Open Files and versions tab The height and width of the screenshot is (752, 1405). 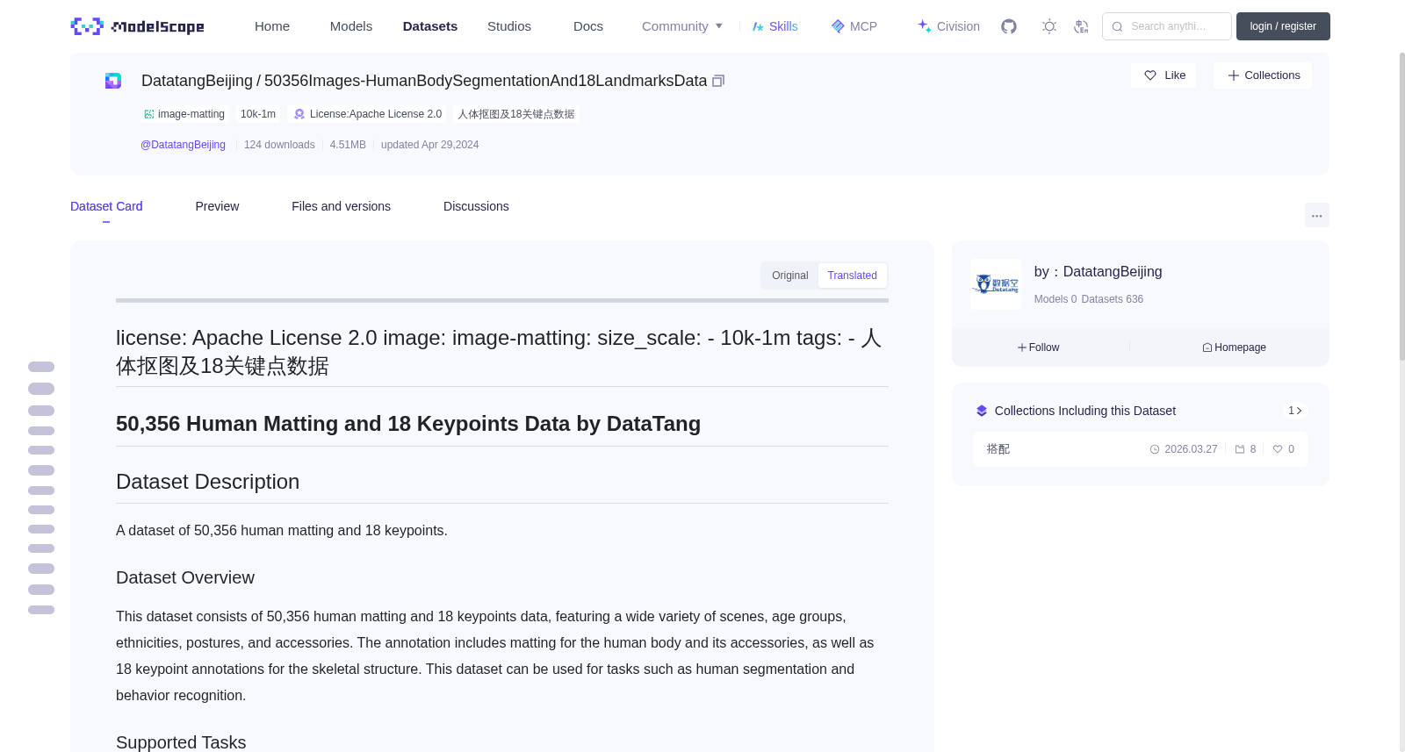pos(341,206)
